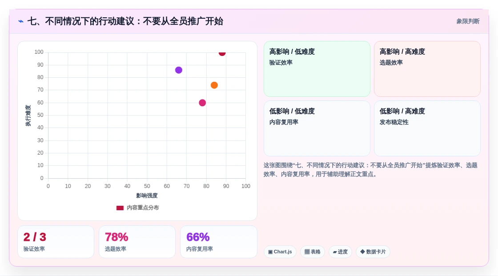The image size is (498, 276).
Task: Select the purple data point on scatter chart
Action: [x=178, y=70]
